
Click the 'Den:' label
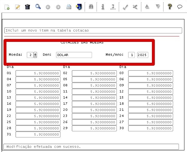[47, 55]
